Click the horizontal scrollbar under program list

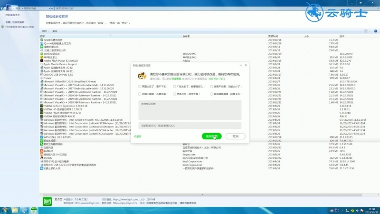(x=202, y=195)
